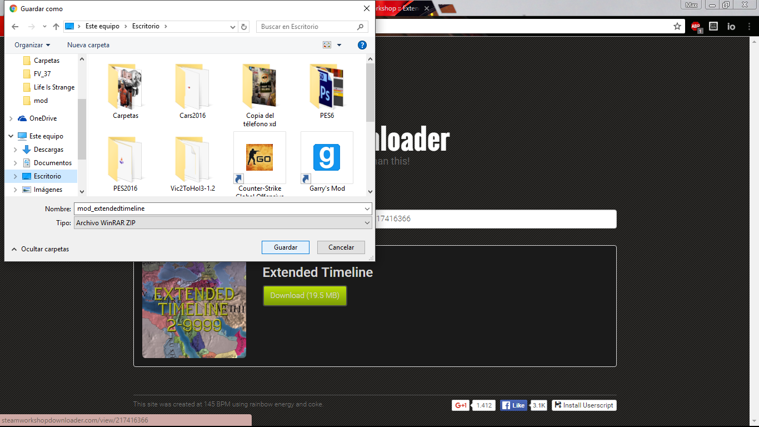Viewport: 759px width, 427px height.
Task: Open the dialog help icon
Action: pyautogui.click(x=362, y=45)
